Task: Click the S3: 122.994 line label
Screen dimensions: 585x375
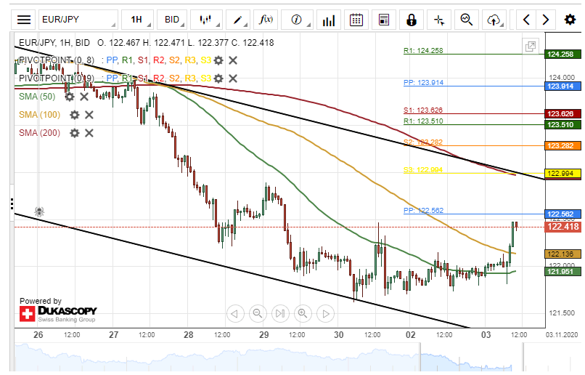Action: point(422,170)
